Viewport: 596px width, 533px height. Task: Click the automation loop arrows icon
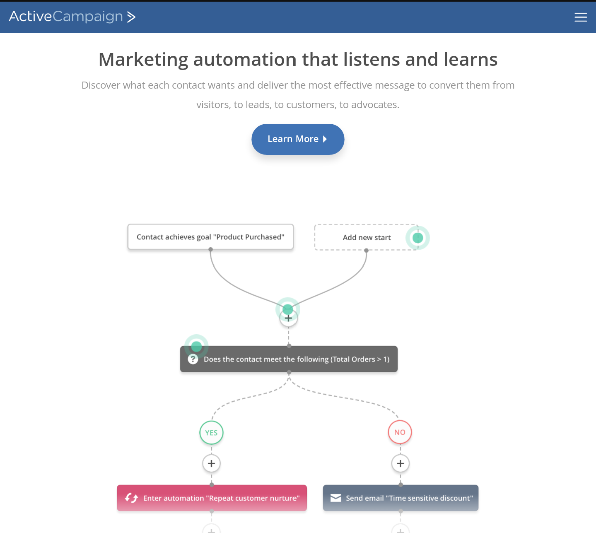point(131,498)
